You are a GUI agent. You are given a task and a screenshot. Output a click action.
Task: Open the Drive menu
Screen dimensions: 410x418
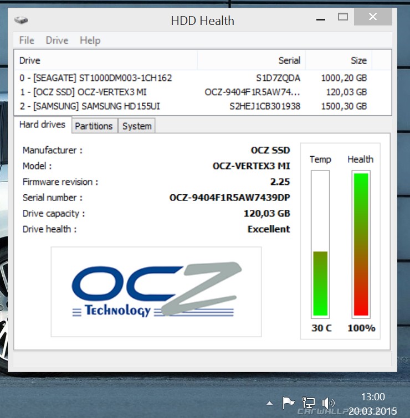pos(57,40)
